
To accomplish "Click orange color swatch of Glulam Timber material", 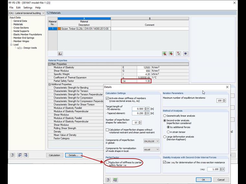I will coord(59,29).
